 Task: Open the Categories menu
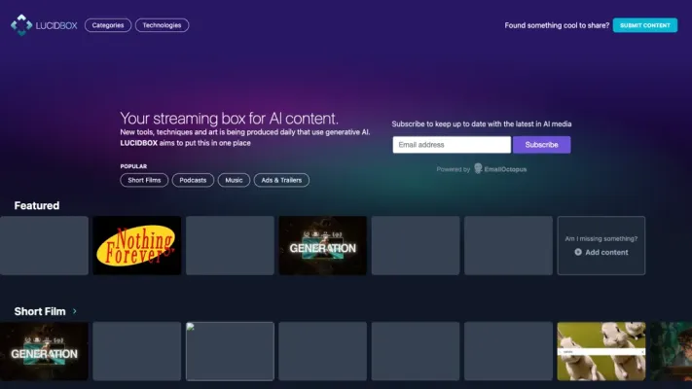[108, 25]
